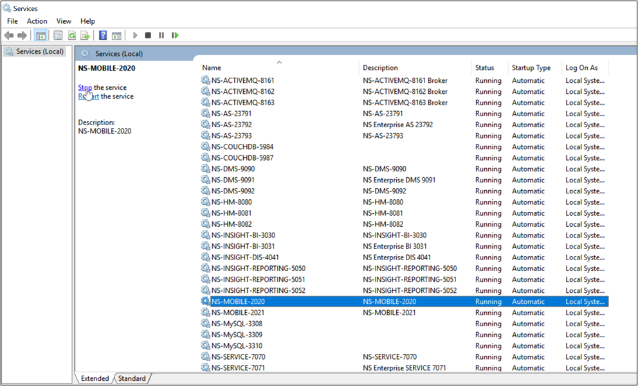Select the NS-MySQL-3308 service row

pos(237,324)
